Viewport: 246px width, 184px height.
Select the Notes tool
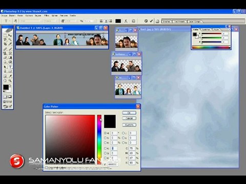click(5, 77)
